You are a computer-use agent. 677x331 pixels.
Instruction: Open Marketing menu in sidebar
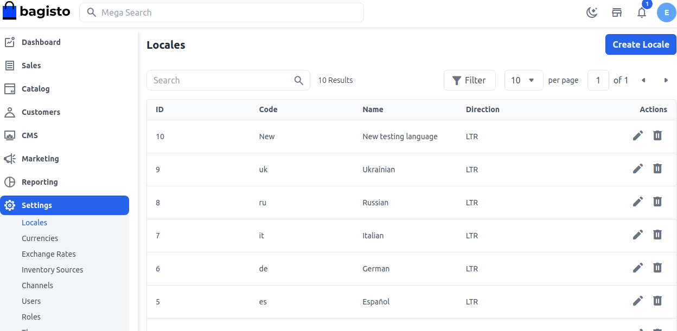pyautogui.click(x=40, y=159)
